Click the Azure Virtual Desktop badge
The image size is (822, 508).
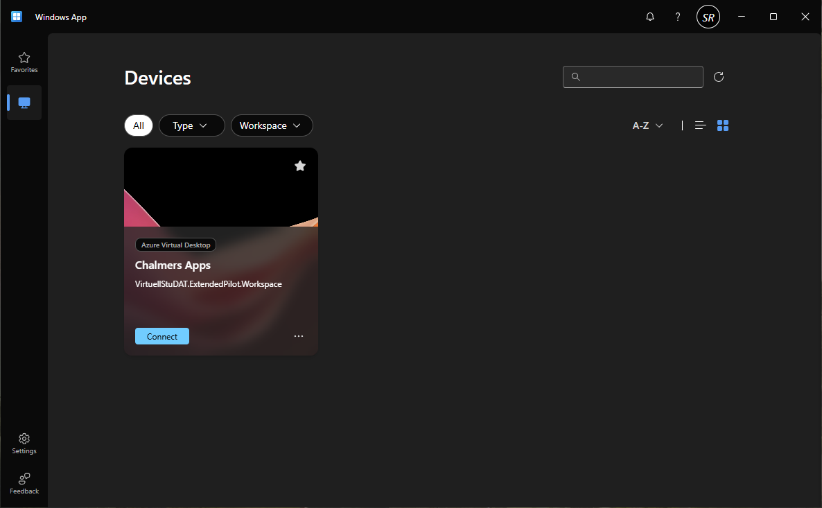[x=175, y=245]
